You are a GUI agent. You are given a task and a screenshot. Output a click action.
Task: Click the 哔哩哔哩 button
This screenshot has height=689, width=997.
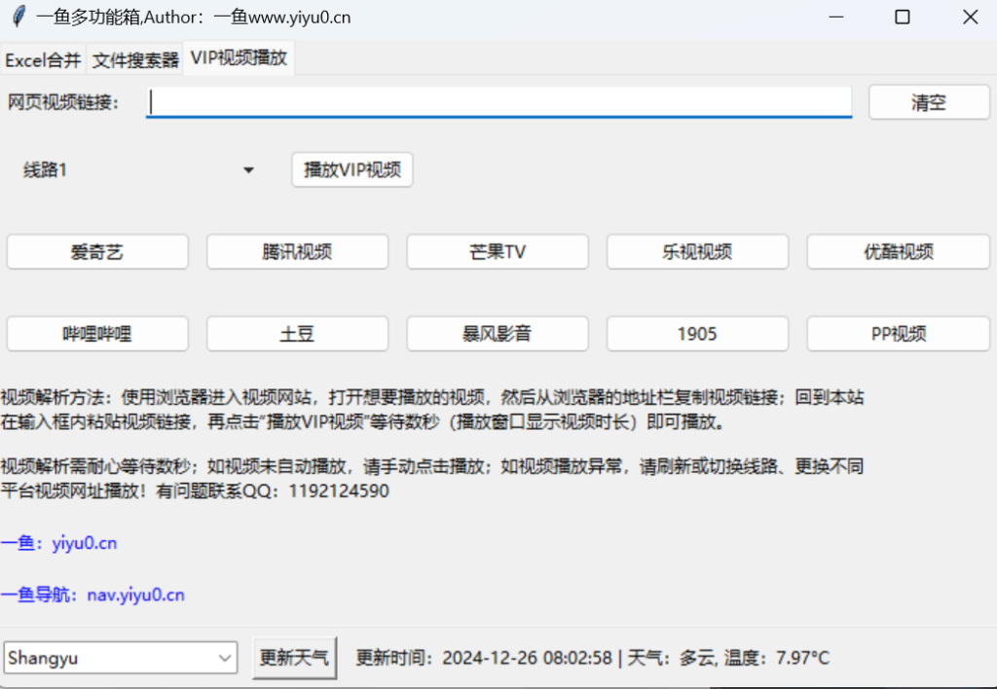(97, 334)
